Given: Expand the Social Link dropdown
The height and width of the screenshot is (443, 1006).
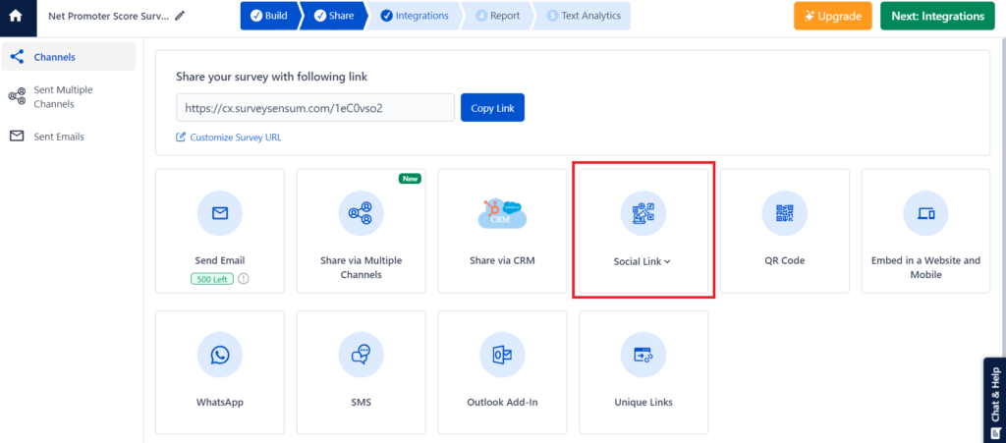Looking at the screenshot, I should click(643, 261).
